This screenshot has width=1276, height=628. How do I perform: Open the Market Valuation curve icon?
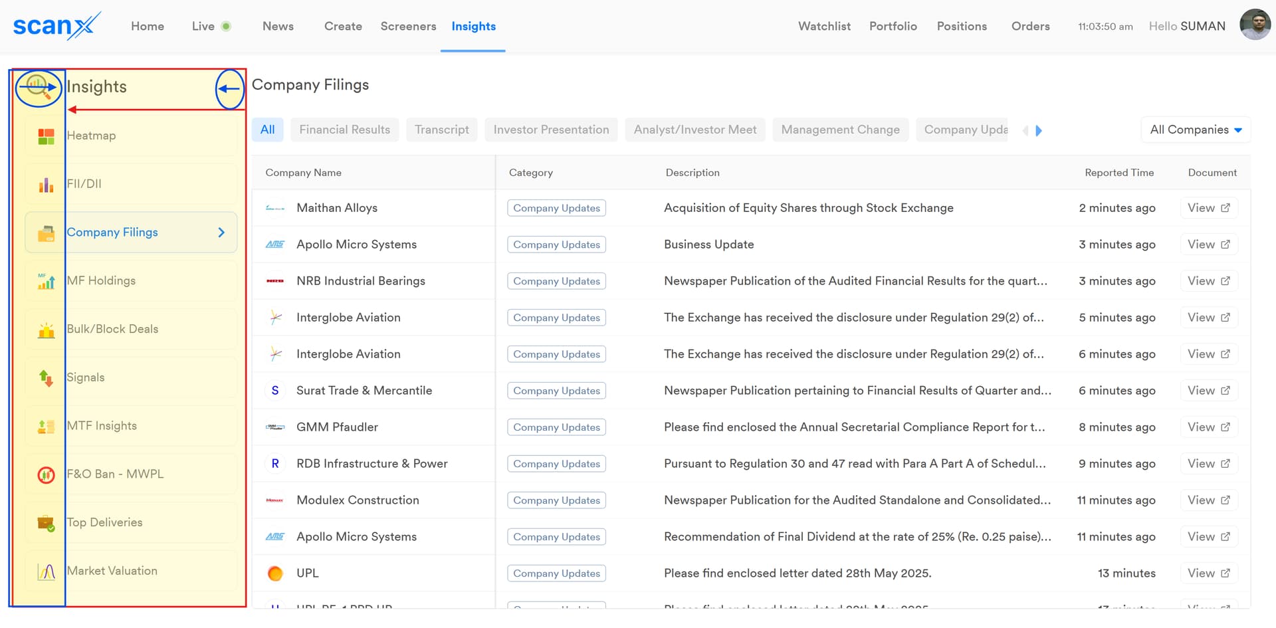pyautogui.click(x=46, y=572)
